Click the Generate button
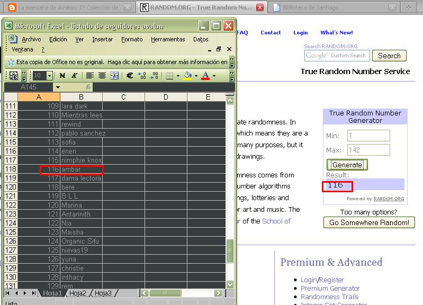Image resolution: width=423 pixels, height=305 pixels. click(x=347, y=165)
